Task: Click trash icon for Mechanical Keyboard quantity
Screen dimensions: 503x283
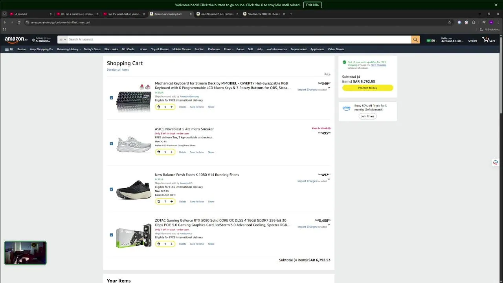Action: pyautogui.click(x=159, y=107)
